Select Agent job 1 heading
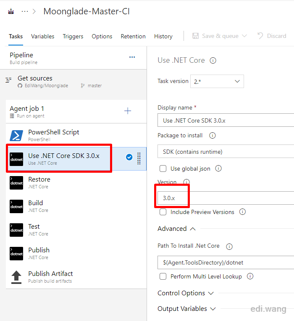Image resolution: width=294 pixels, height=321 pixels. pos(27,109)
